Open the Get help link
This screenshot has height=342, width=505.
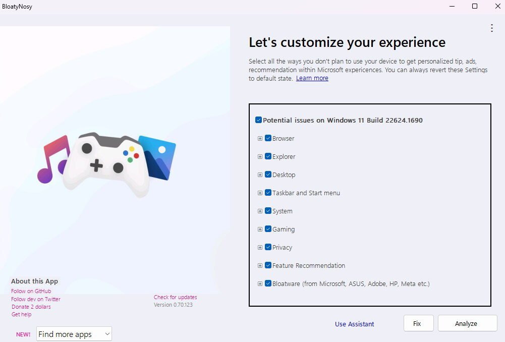[x=21, y=314]
